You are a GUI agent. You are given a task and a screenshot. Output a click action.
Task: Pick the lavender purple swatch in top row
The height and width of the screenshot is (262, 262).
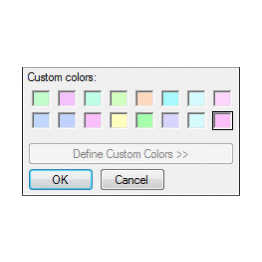[x=67, y=99]
